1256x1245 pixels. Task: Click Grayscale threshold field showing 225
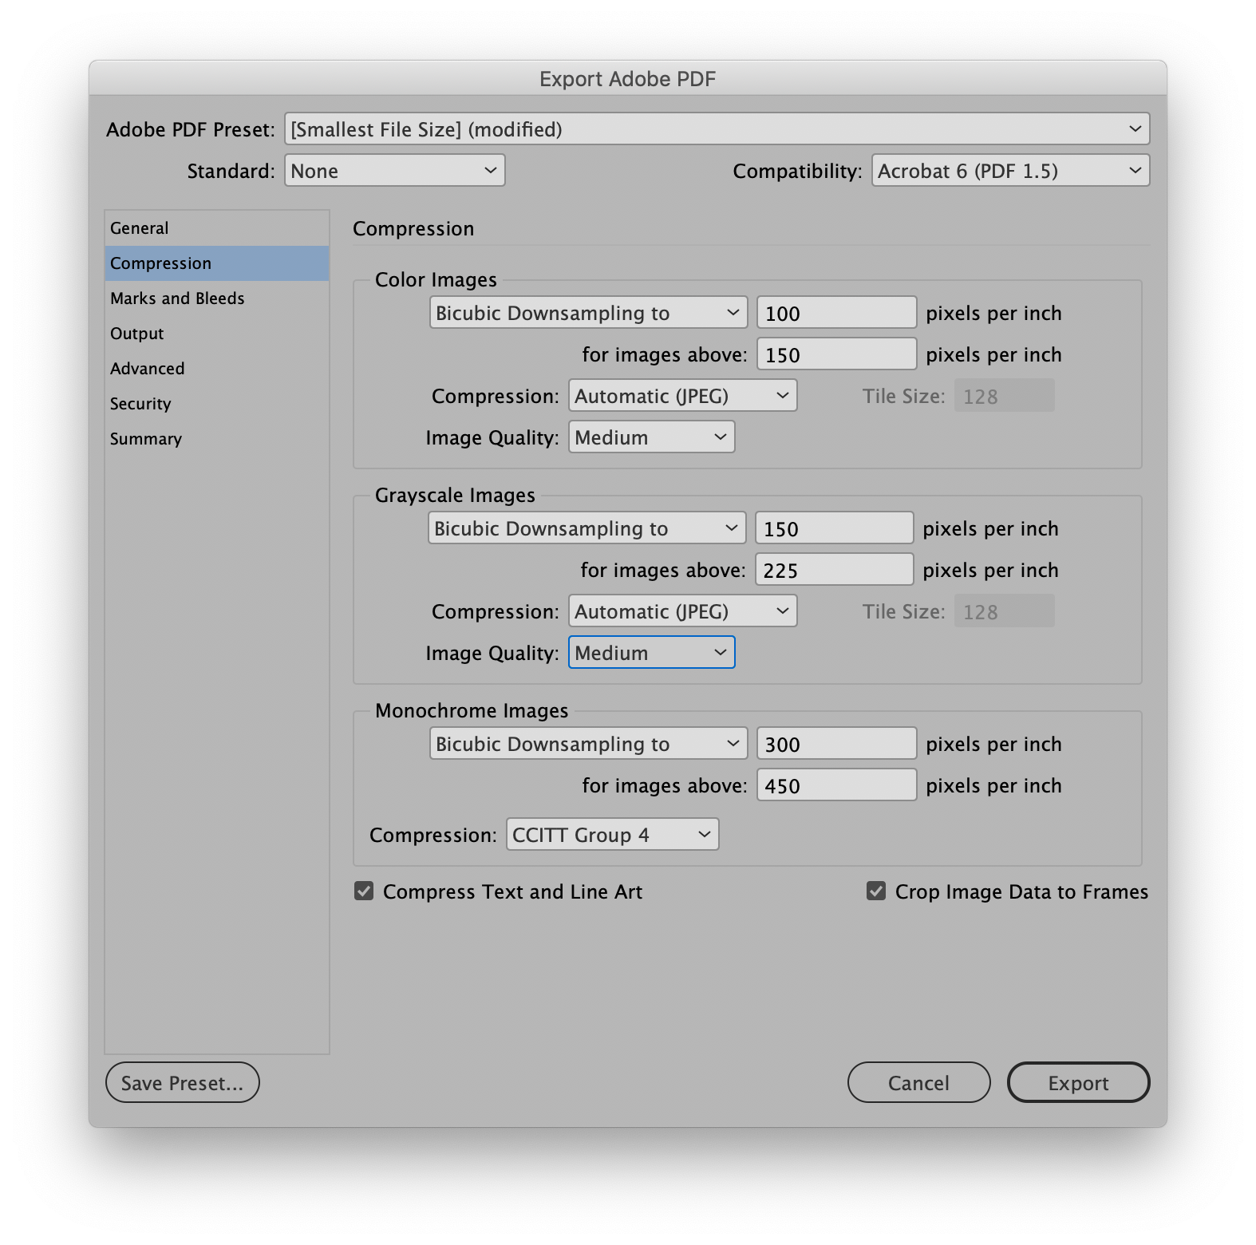834,570
